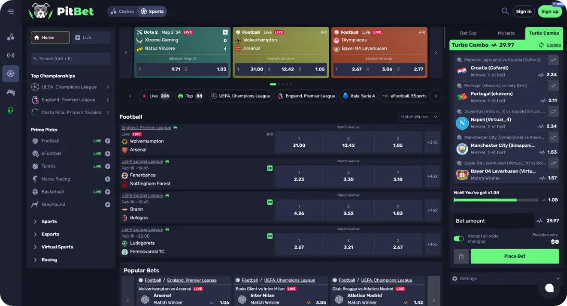Click the PitBet bulldog logo
The width and height of the screenshot is (567, 306).
pyautogui.click(x=41, y=11)
